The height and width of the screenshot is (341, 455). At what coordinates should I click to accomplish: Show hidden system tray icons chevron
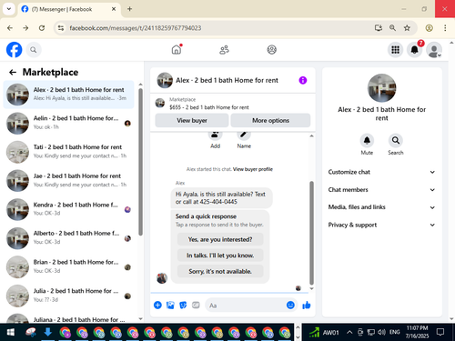coord(349,332)
